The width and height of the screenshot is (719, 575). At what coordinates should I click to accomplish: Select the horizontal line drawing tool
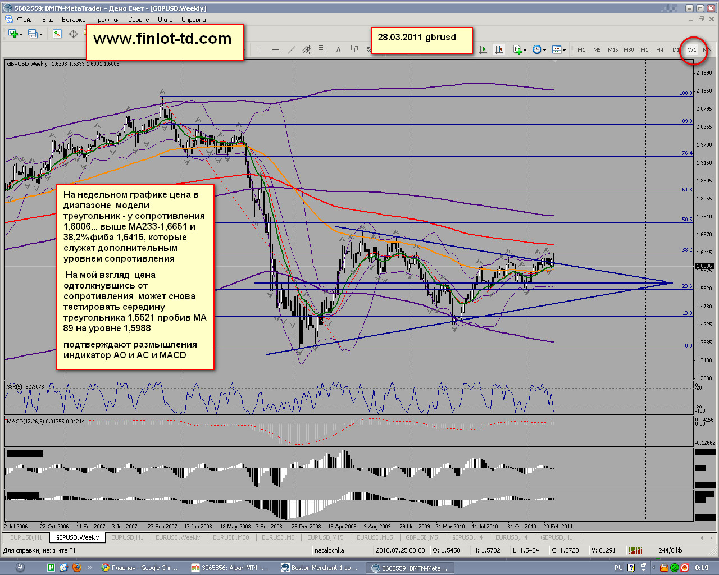click(x=275, y=49)
